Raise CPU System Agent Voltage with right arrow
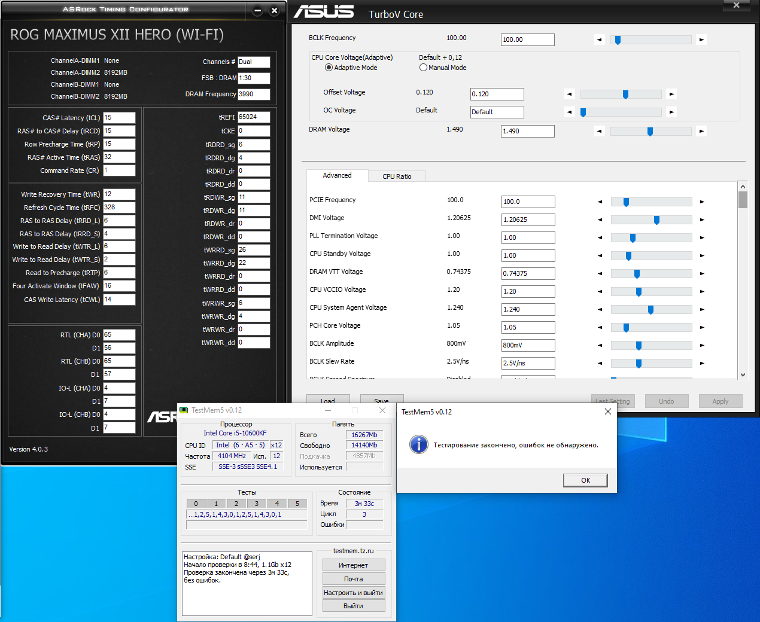The width and height of the screenshot is (760, 622). [702, 310]
